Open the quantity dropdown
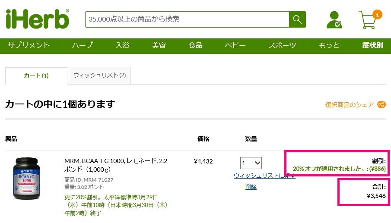The height and width of the screenshot is (223, 391). (x=251, y=163)
